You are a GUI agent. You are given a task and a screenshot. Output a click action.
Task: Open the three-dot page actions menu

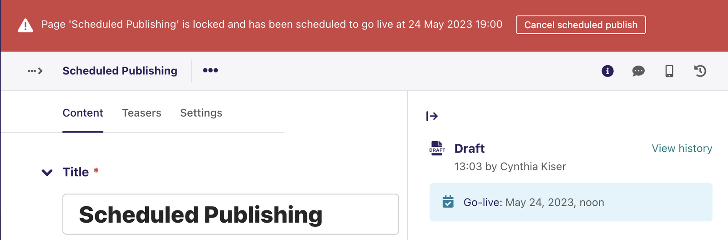point(210,70)
